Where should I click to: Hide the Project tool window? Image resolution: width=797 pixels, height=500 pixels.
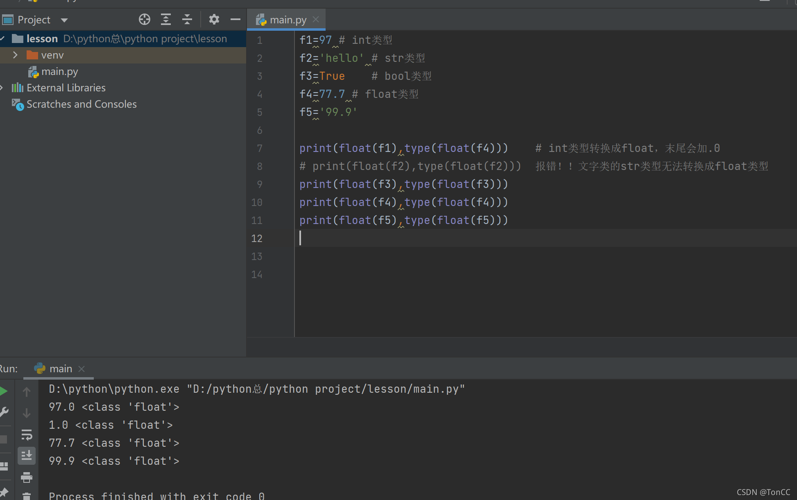[x=235, y=19]
